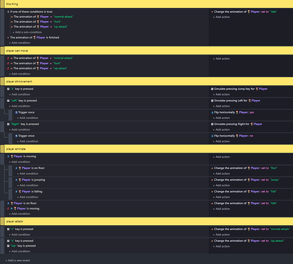Viewport: 293px width, 264px height.
Task: Click the animation icon beside the set to "Run" action
Action: pos(212,168)
